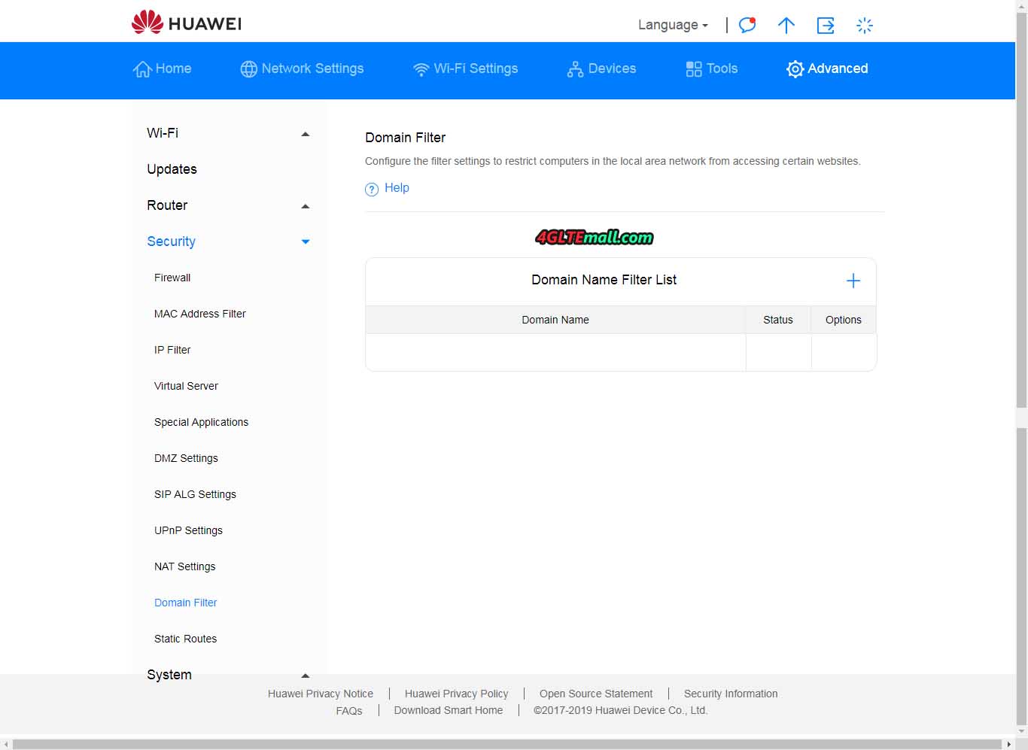The width and height of the screenshot is (1028, 750).
Task: Click the Help question mark icon
Action: pos(372,189)
